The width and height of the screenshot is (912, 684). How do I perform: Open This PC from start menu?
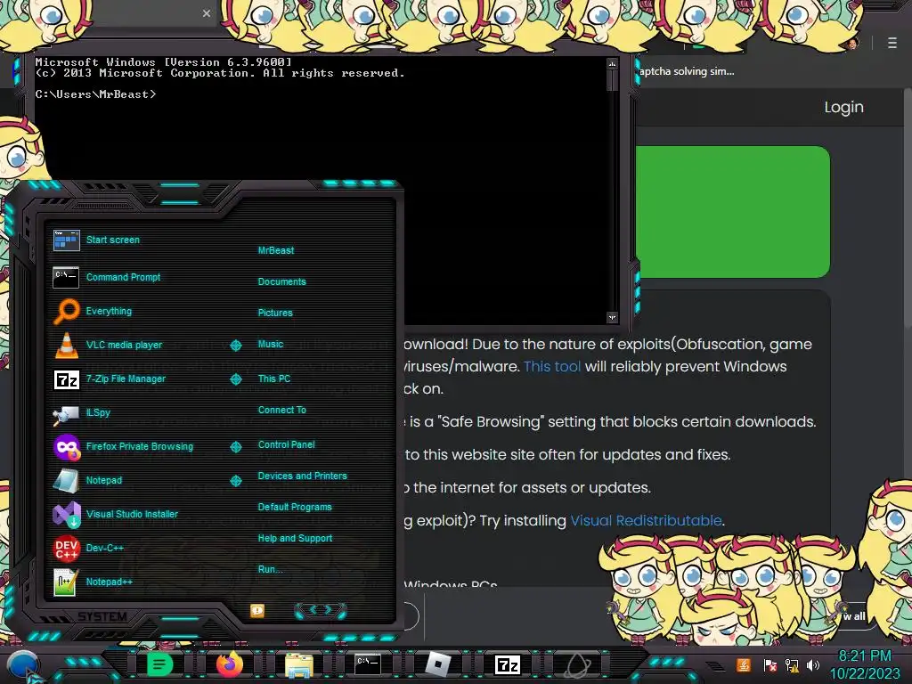[x=274, y=379]
